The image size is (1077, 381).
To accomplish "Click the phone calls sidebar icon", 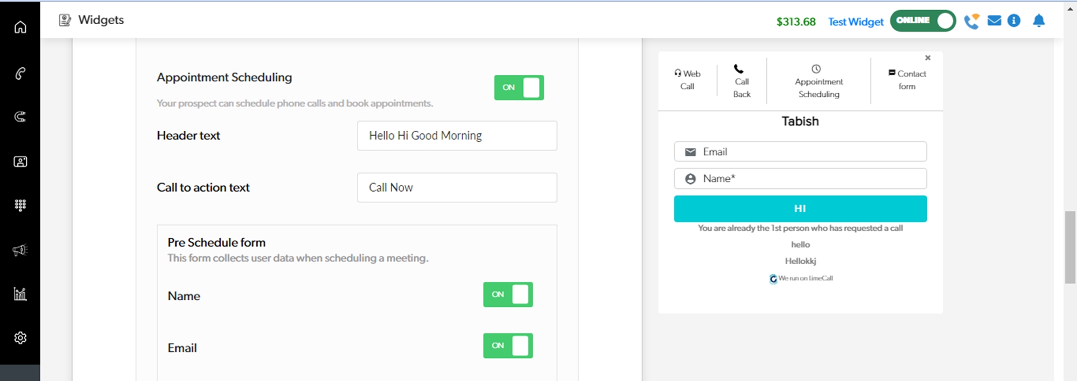I will pos(20,73).
